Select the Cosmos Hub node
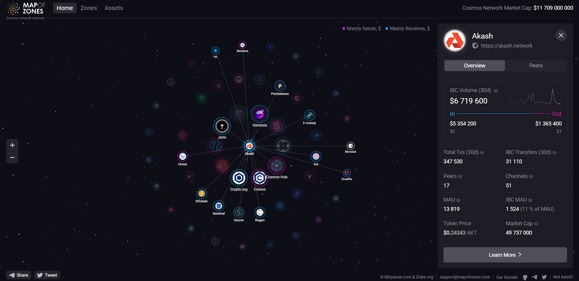The height and width of the screenshot is (281, 579). [x=276, y=166]
